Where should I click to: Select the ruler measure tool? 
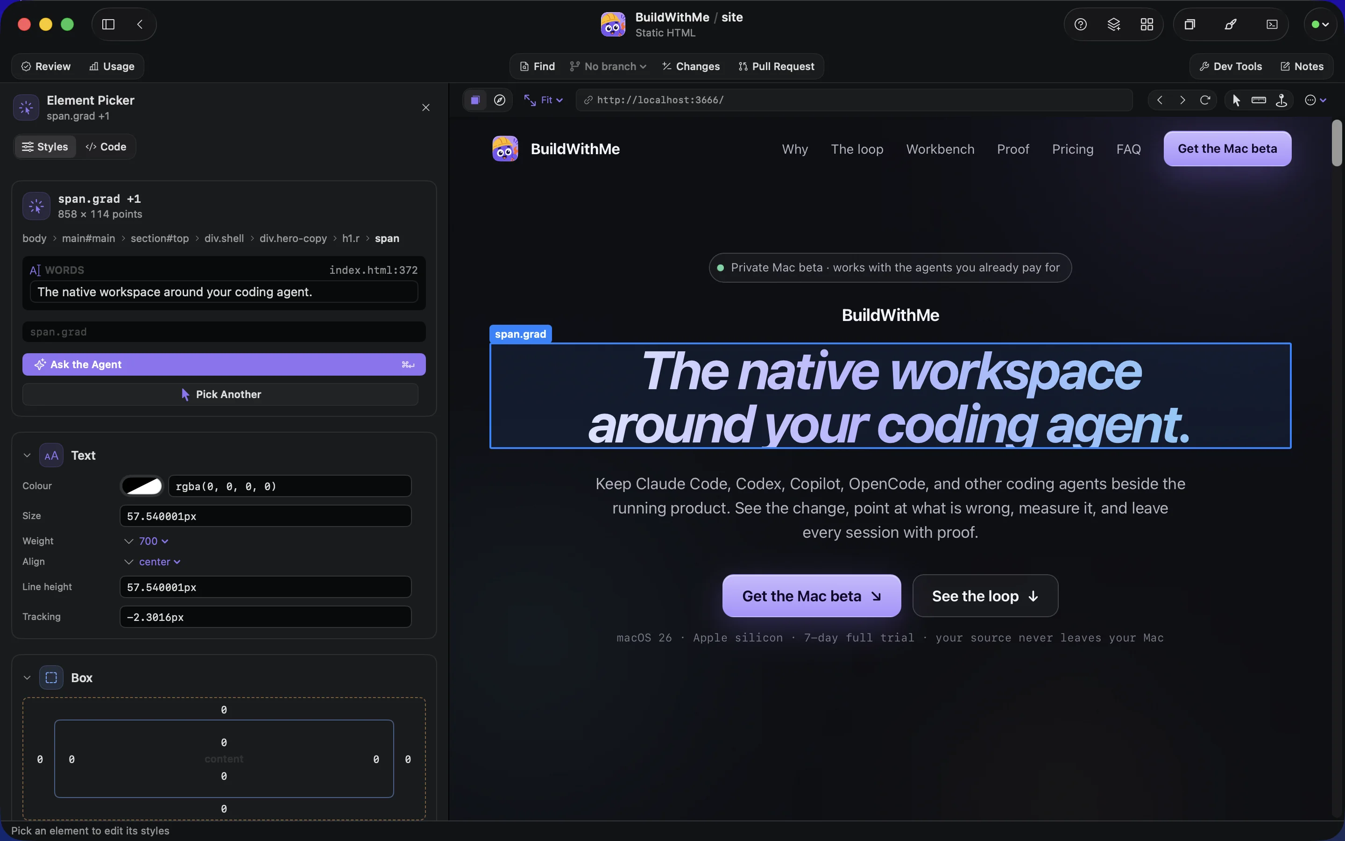tap(1259, 100)
